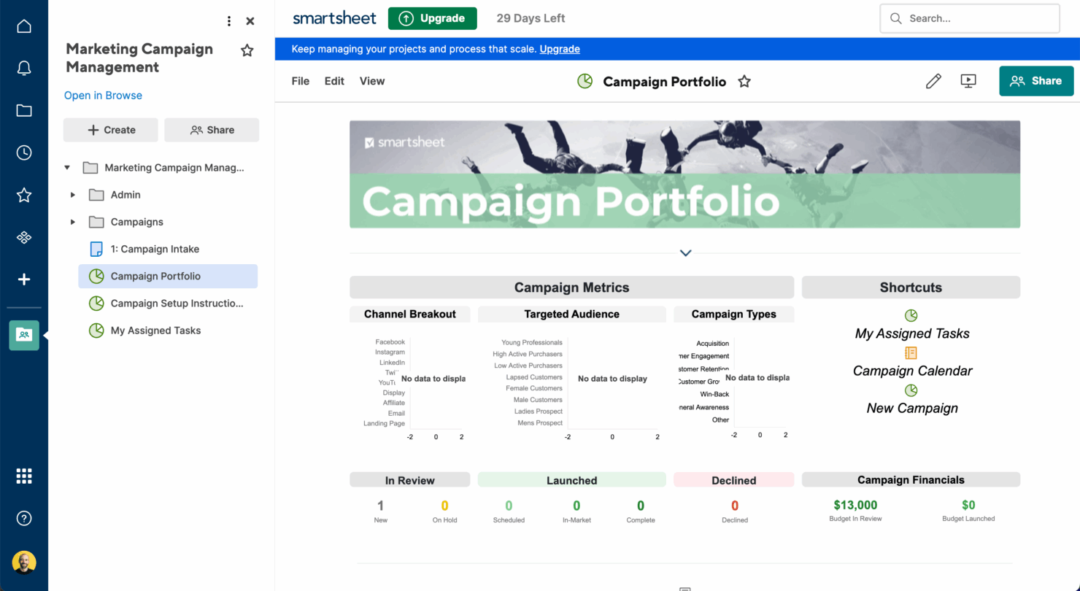This screenshot has width=1080, height=591.
Task: Click the Upgrade link in blue banner
Action: (x=560, y=49)
